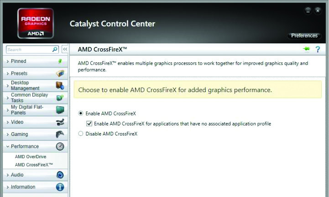Viewport: 329px width, 197px height.
Task: Select the Disable AMD CrossFireX option
Action: coord(81,134)
